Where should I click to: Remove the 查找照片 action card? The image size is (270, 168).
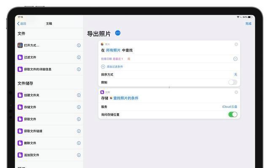[236, 44]
